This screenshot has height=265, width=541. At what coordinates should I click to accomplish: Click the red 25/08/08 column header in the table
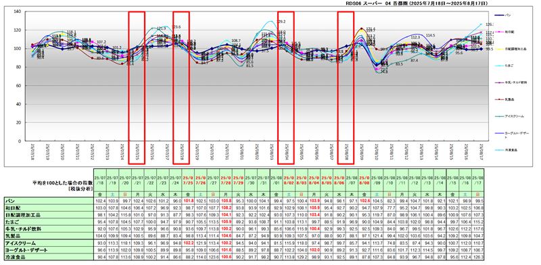pos(364,179)
